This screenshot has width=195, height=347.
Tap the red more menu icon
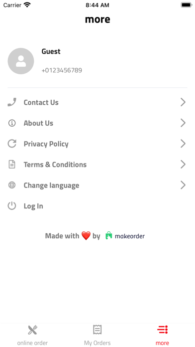(x=162, y=330)
